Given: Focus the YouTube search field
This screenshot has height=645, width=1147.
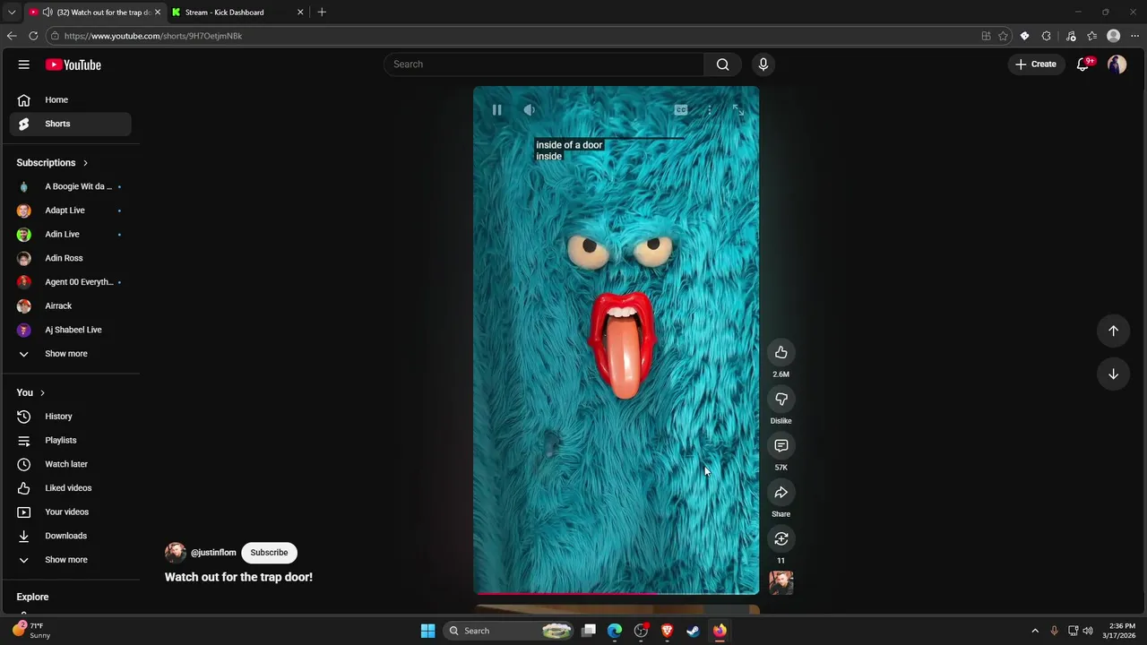Looking at the screenshot, I should 544,64.
